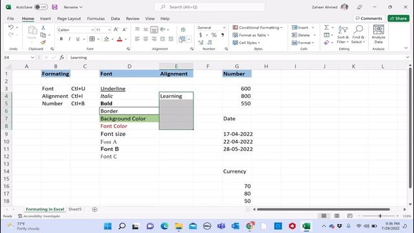Viewport: 414px width, 233px height.
Task: Open Find & Select menu
Action: (358, 34)
